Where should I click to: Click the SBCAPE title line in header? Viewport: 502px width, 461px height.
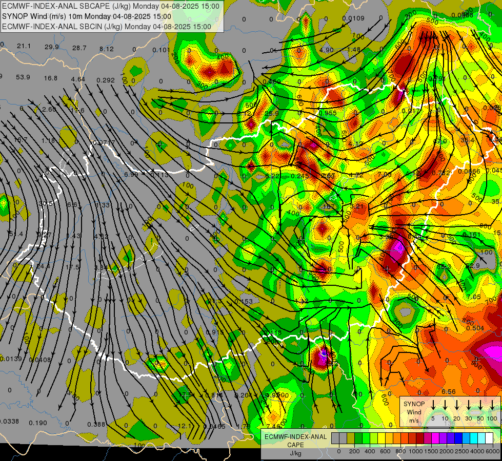(x=111, y=6)
